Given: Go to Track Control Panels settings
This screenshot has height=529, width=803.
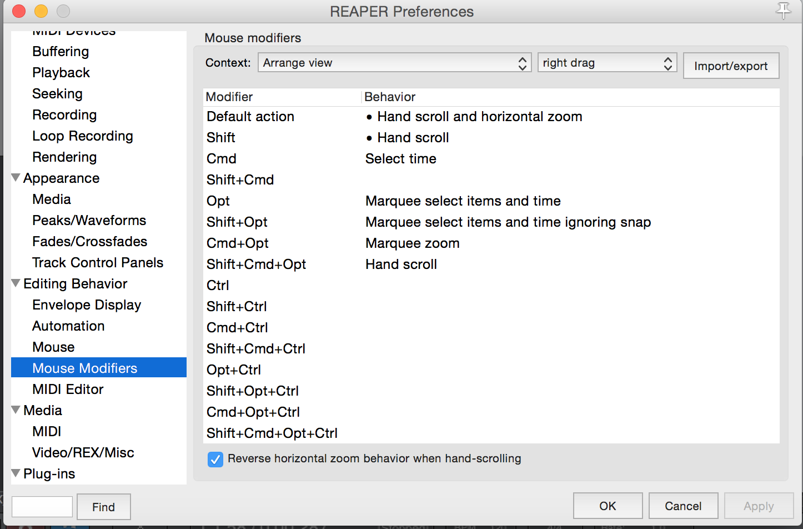Looking at the screenshot, I should point(98,262).
